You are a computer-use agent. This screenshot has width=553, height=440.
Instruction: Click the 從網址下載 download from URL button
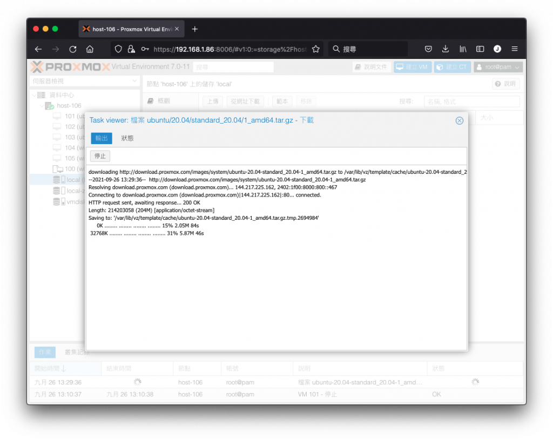click(245, 101)
